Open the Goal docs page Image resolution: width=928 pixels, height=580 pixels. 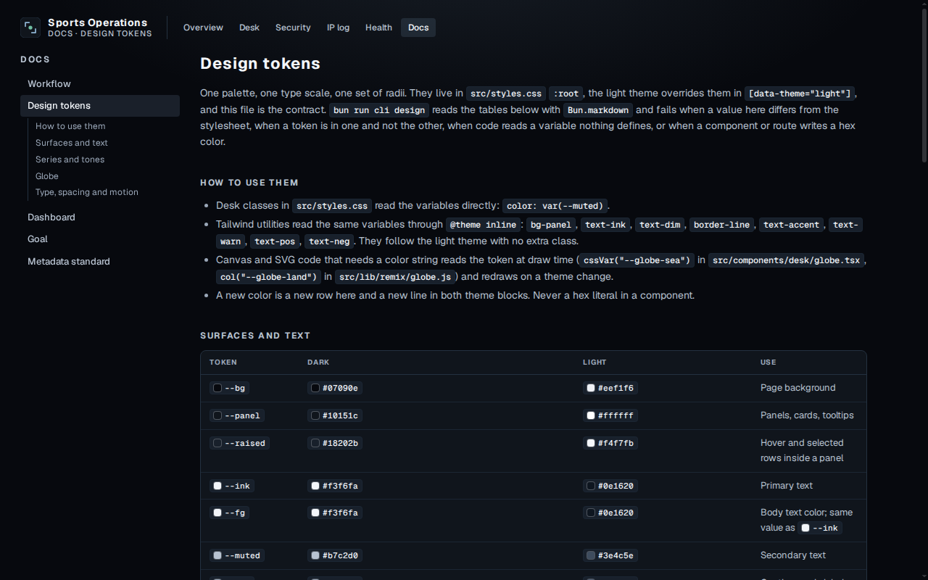coord(100,239)
